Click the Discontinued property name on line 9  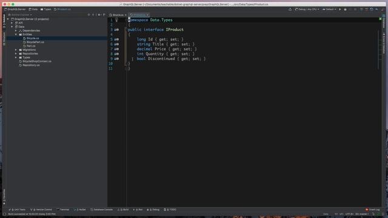point(161,59)
